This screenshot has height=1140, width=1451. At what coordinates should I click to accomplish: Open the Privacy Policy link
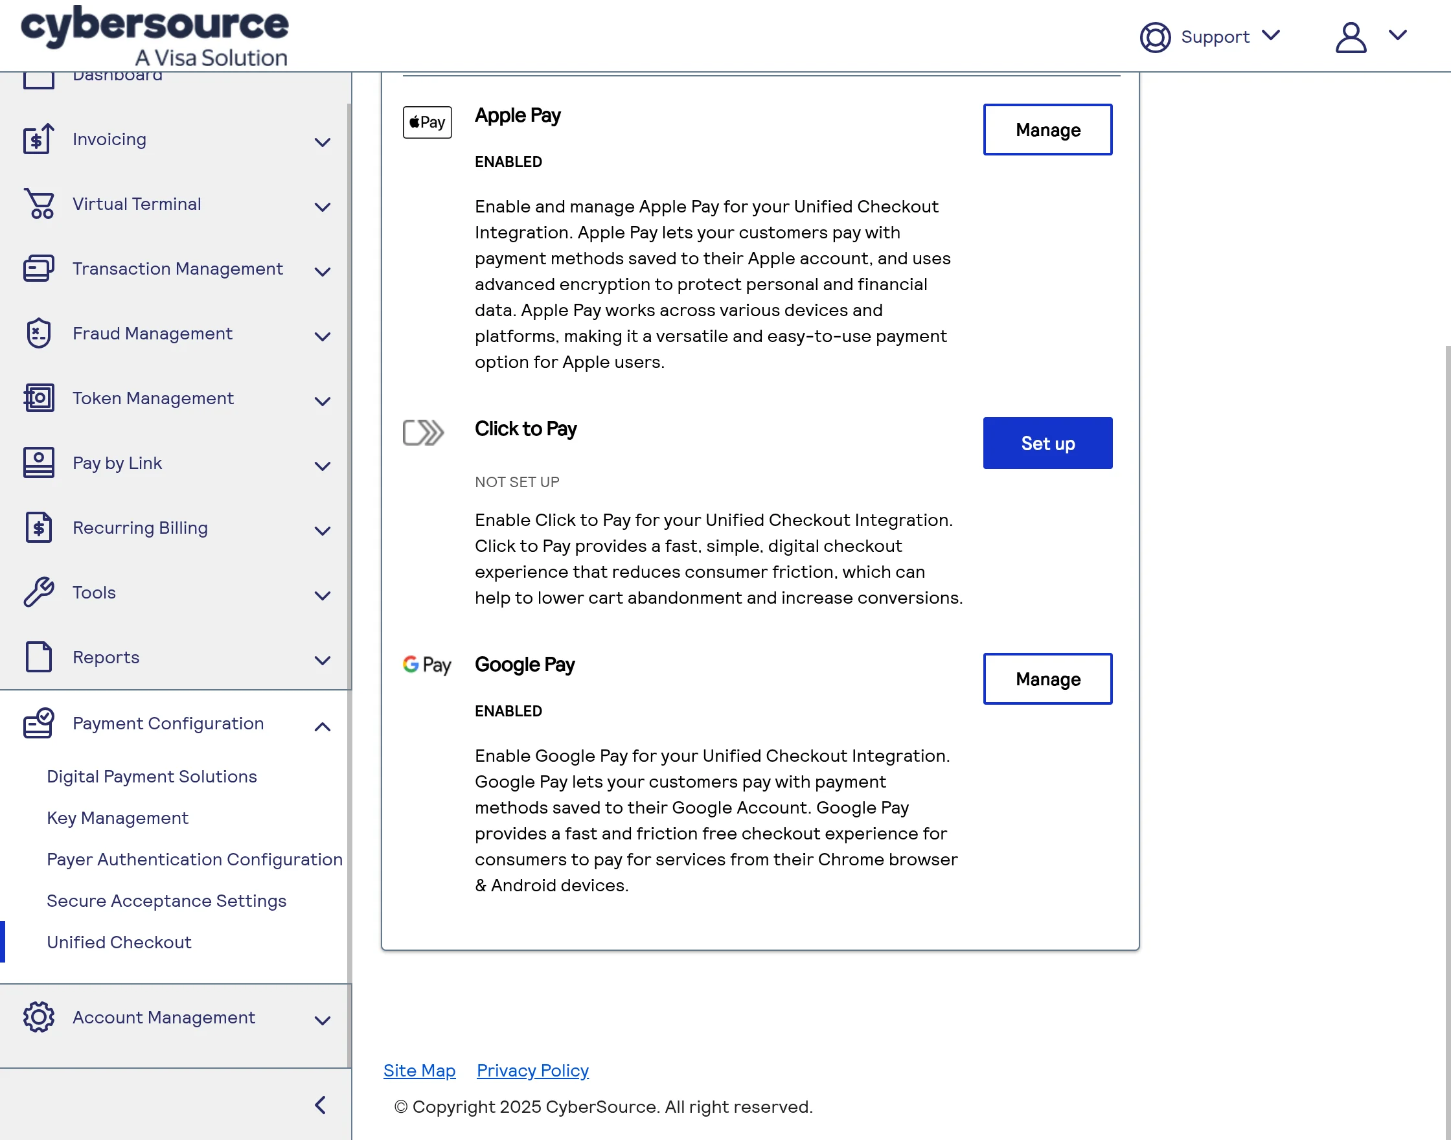click(532, 1071)
